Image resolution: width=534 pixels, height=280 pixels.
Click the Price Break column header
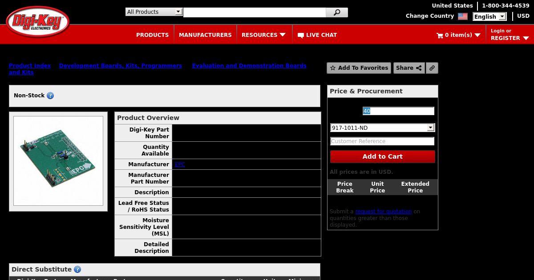click(344, 187)
